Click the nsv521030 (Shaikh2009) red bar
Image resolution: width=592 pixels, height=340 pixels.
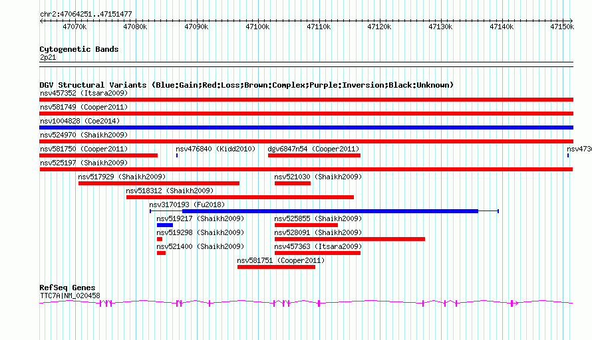pyautogui.click(x=293, y=183)
